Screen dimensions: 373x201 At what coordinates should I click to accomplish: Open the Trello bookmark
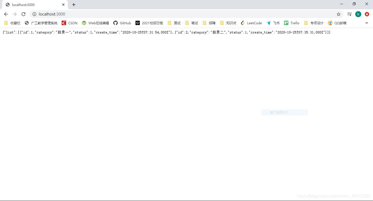point(292,23)
